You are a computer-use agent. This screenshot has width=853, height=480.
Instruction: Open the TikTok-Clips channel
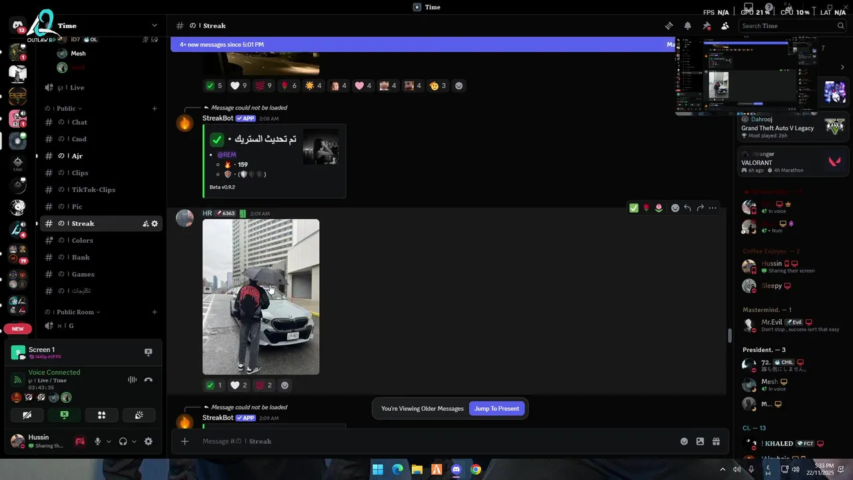pyautogui.click(x=101, y=189)
